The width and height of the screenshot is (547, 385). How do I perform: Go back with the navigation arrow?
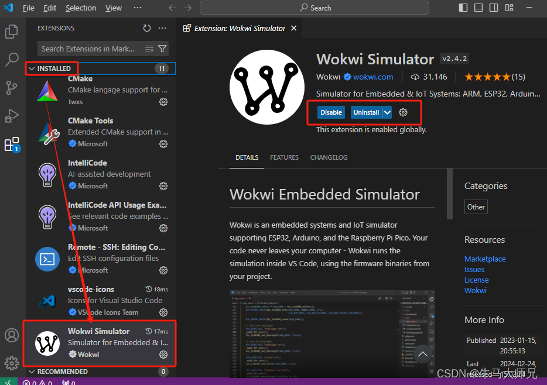click(172, 8)
